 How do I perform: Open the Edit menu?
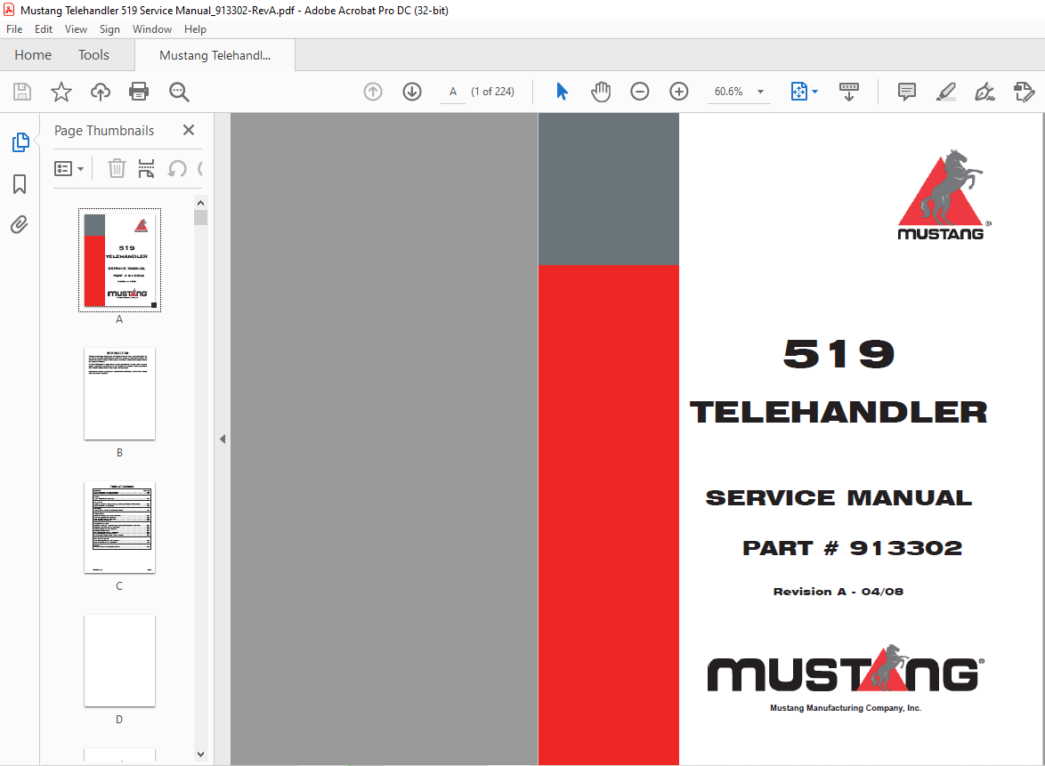pyautogui.click(x=44, y=29)
